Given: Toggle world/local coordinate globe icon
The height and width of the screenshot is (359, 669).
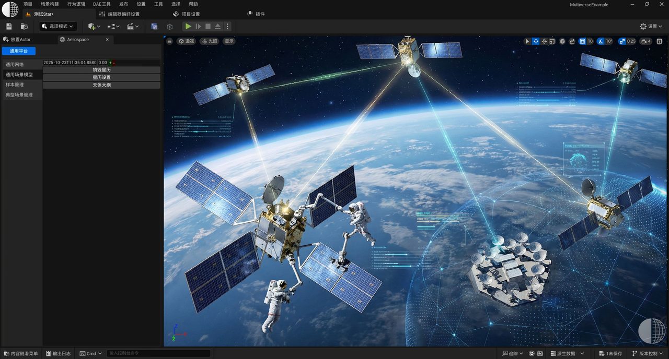Looking at the screenshot, I should point(562,41).
